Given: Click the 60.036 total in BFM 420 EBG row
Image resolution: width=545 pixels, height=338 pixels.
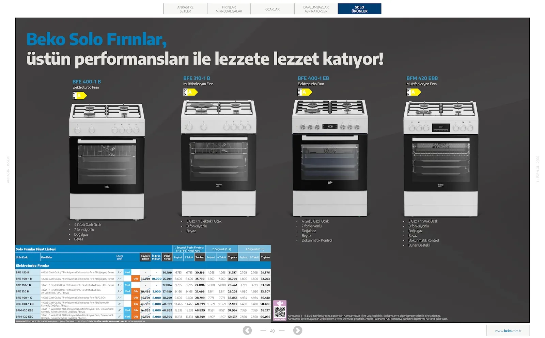Looking at the screenshot, I should [265, 317].
